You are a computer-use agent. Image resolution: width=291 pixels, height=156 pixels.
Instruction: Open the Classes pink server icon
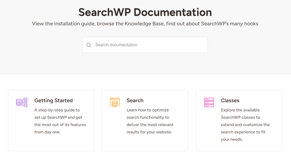[209, 103]
